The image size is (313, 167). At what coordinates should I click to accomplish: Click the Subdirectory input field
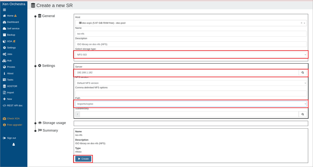[189, 114]
